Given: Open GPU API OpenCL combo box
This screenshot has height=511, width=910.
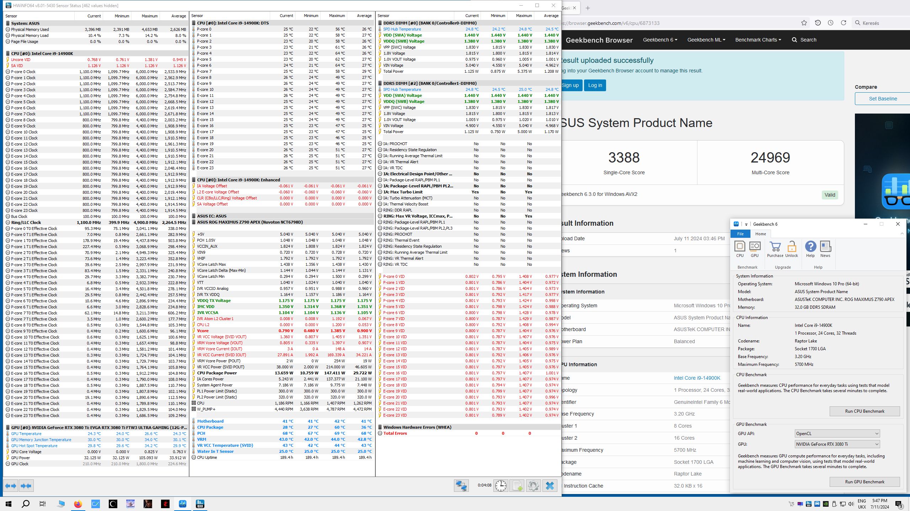Looking at the screenshot, I should coord(837,433).
